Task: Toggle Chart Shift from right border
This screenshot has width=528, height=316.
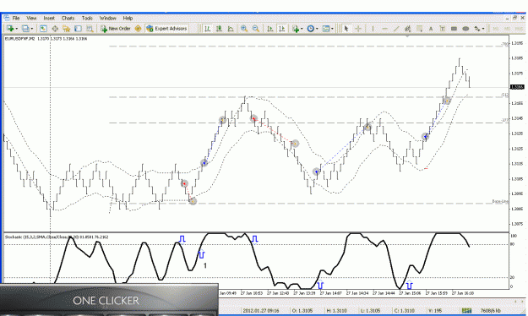Action: pos(282,29)
